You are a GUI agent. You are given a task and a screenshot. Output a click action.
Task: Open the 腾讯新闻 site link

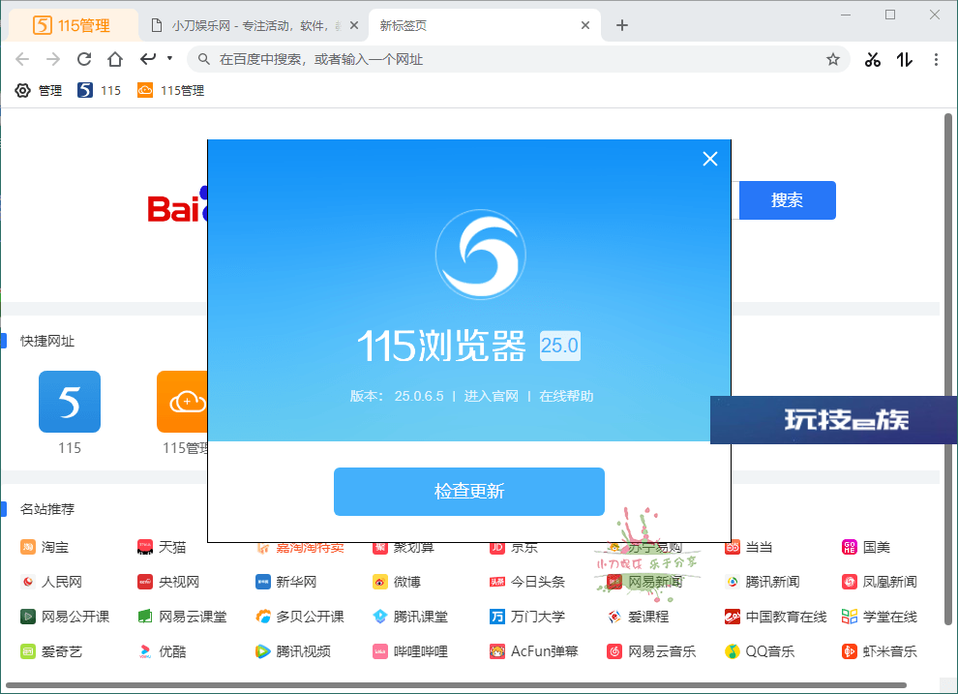[x=762, y=582]
